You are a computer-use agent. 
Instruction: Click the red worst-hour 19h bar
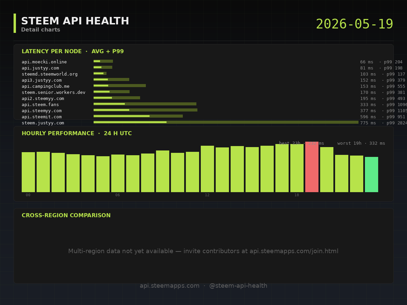pyautogui.click(x=312, y=167)
